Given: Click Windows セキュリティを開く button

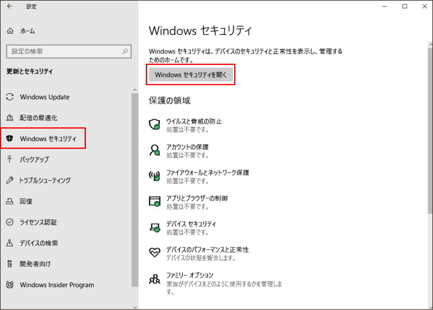Looking at the screenshot, I should pos(191,75).
